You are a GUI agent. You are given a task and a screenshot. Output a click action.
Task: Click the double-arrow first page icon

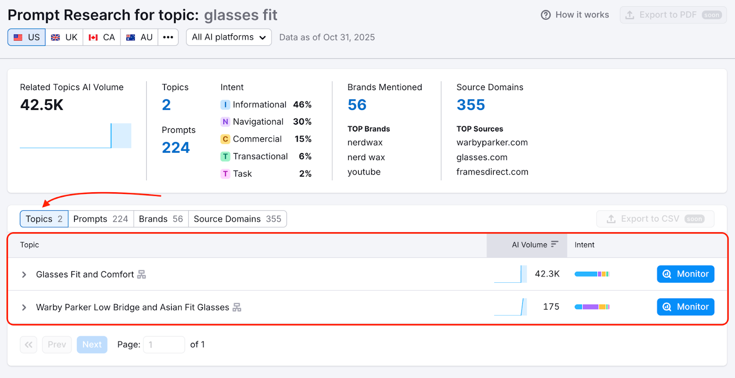pyautogui.click(x=28, y=344)
